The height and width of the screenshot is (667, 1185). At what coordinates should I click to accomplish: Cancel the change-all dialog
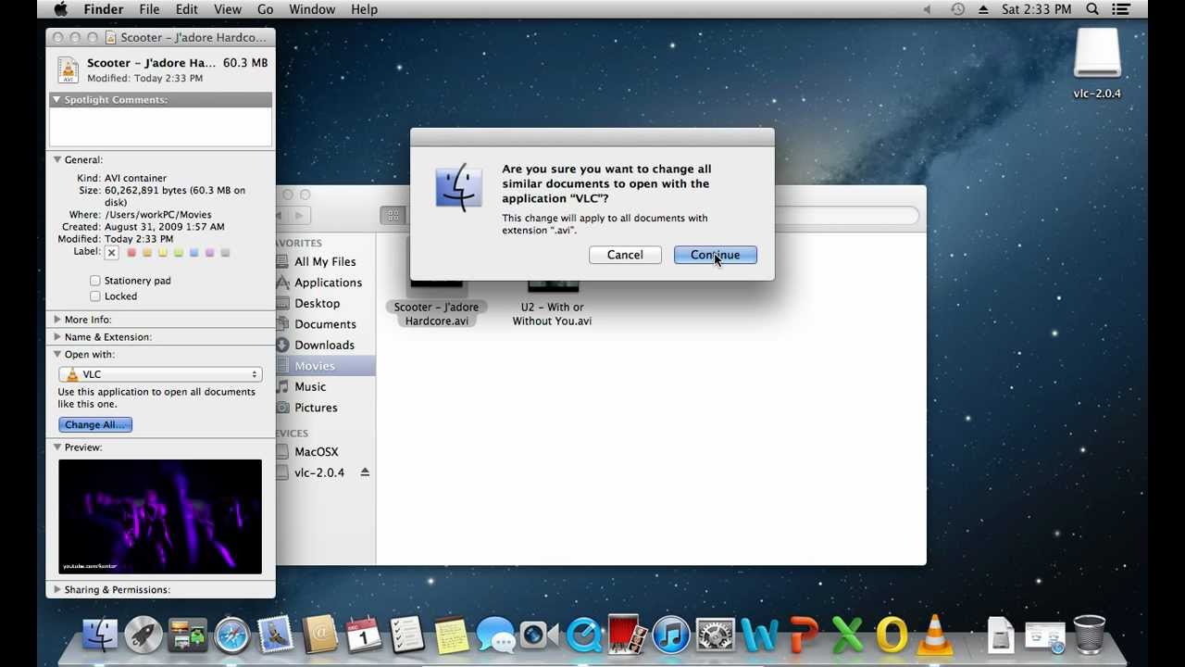point(625,255)
